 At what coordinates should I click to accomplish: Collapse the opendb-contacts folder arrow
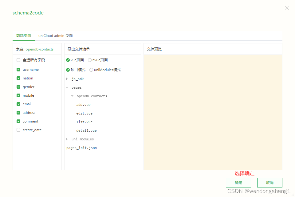72,96
